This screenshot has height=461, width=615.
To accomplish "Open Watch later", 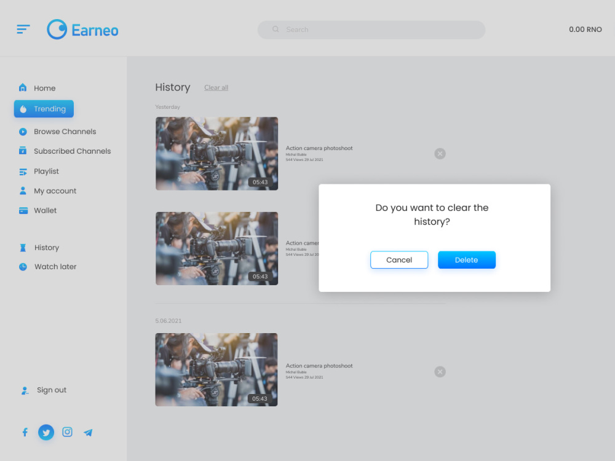I will click(55, 267).
